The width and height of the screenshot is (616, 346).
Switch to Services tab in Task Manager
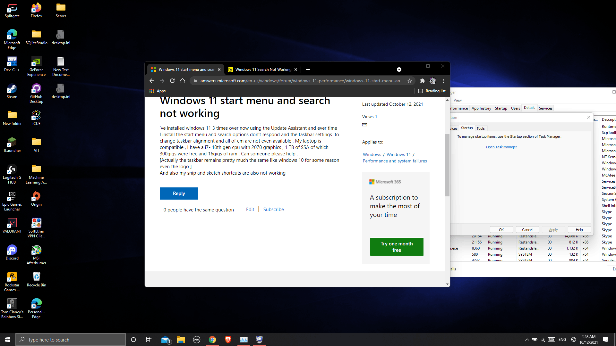tap(545, 108)
